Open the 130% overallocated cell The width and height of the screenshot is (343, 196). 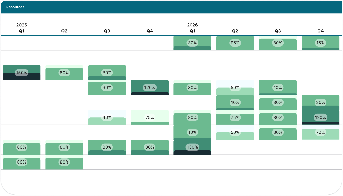192,147
